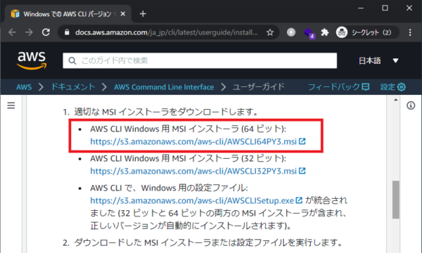The width and height of the screenshot is (422, 253).
Task: Click the text ダウンロードした MSI インストーラまたは設定ファイルを実行します。
Action: [208, 242]
